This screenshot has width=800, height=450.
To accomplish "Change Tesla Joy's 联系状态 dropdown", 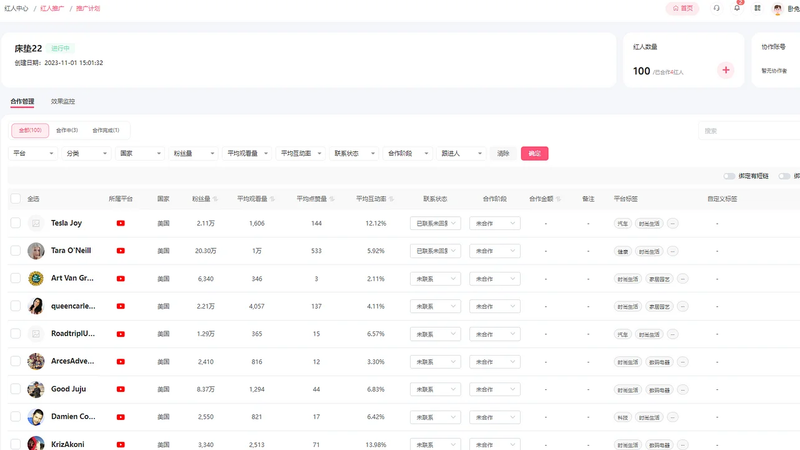I will pyautogui.click(x=435, y=223).
